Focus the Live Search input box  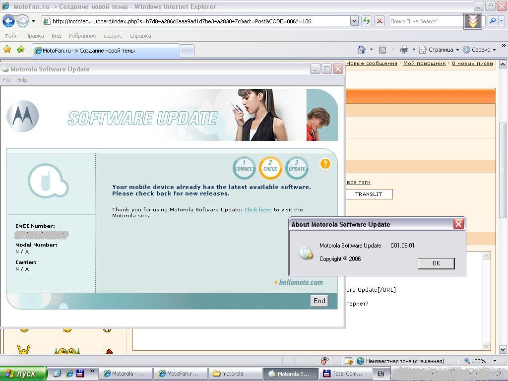[426, 21]
